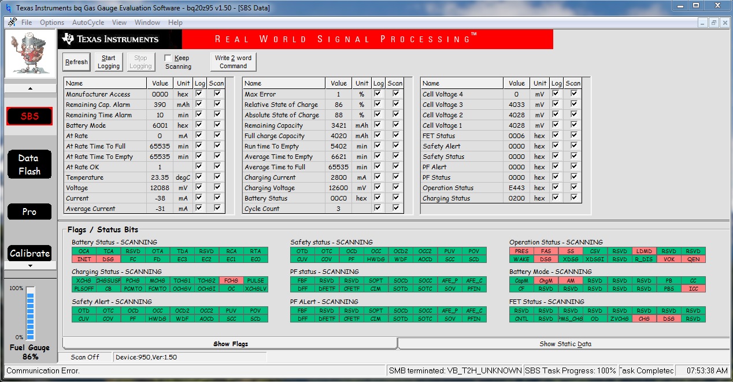This screenshot has height=382, width=733.
Task: Click the OCA flag in Battery Status
Action: click(84, 251)
